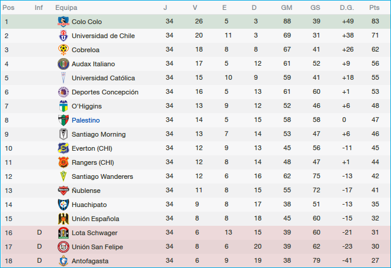Click the Huachipato team crest
The height and width of the screenshot is (268, 391).
[63, 205]
